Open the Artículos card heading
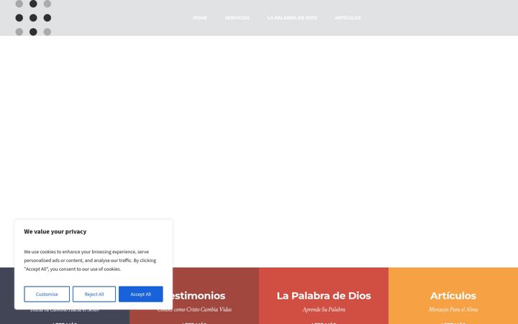This screenshot has height=324, width=518. 453,296
